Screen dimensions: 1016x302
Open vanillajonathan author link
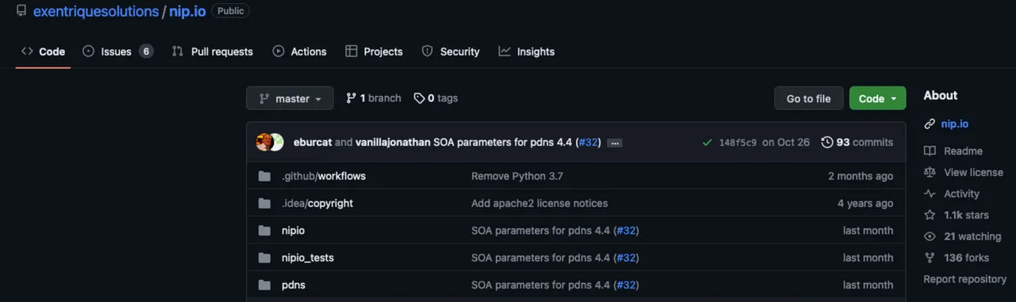(393, 143)
